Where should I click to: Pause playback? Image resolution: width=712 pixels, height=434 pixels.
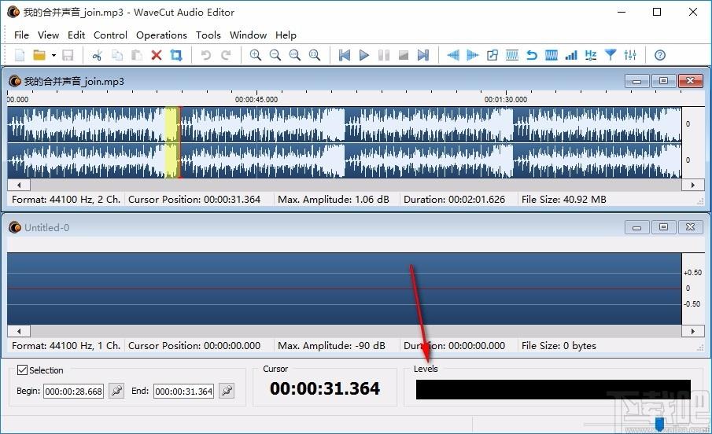tap(384, 55)
